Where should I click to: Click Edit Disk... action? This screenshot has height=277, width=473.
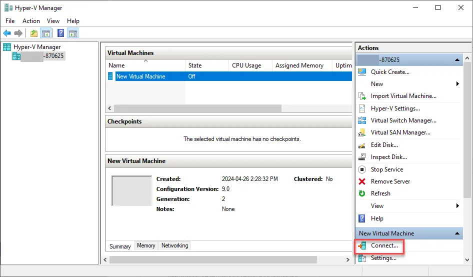click(x=384, y=145)
